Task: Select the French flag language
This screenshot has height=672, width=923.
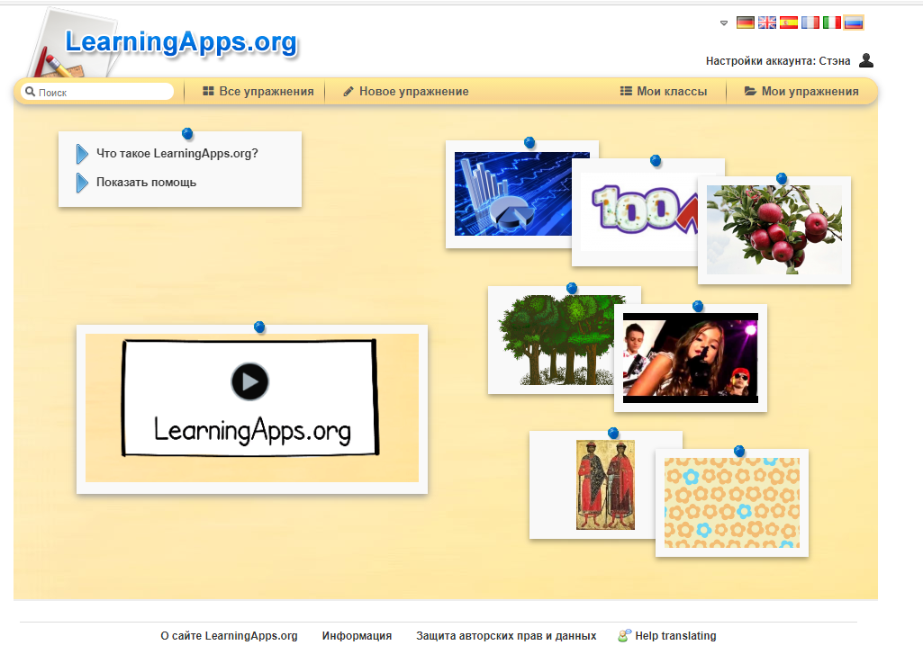Action: tap(810, 22)
